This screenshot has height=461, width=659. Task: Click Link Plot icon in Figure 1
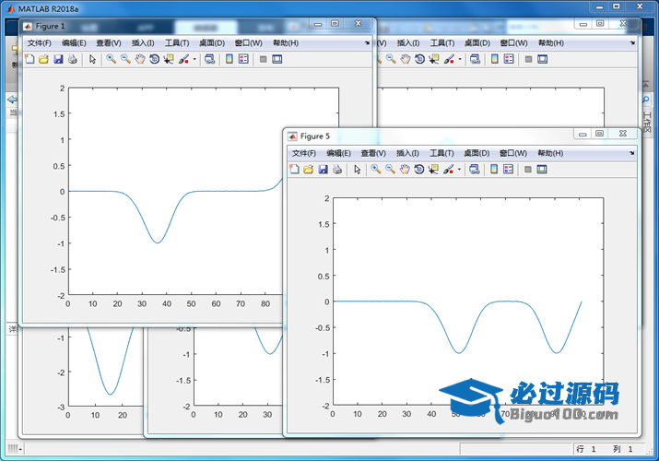210,59
